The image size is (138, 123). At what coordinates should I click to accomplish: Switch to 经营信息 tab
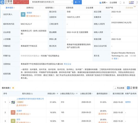[x=70, y=8]
